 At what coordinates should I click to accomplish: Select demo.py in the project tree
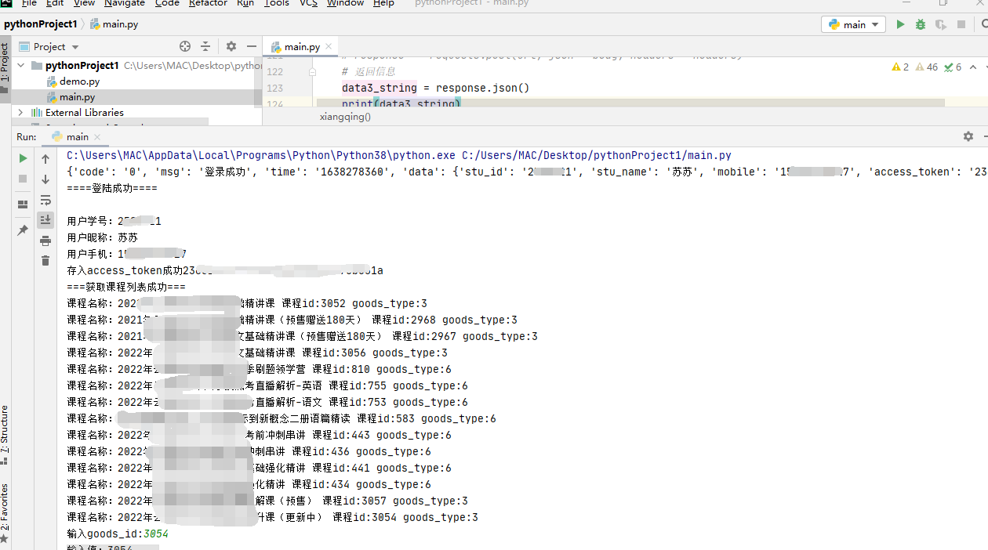click(x=79, y=81)
